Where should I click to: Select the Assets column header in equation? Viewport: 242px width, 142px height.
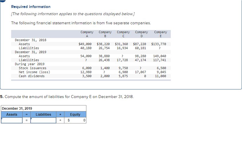click(12, 115)
